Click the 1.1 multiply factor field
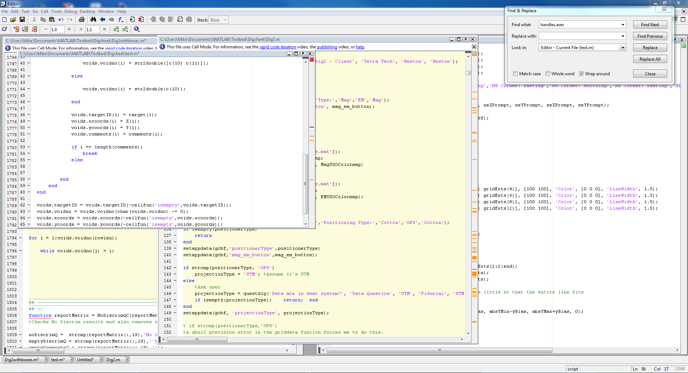Screen dimensions: 688x373 [92, 29]
